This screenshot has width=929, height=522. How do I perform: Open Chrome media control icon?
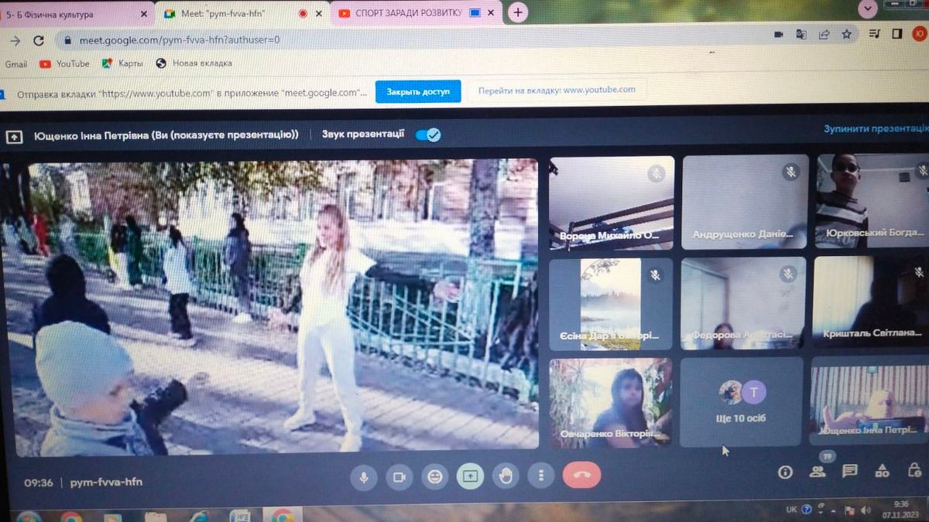click(x=875, y=33)
